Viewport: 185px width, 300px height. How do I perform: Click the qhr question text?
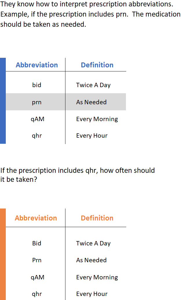click(78, 175)
